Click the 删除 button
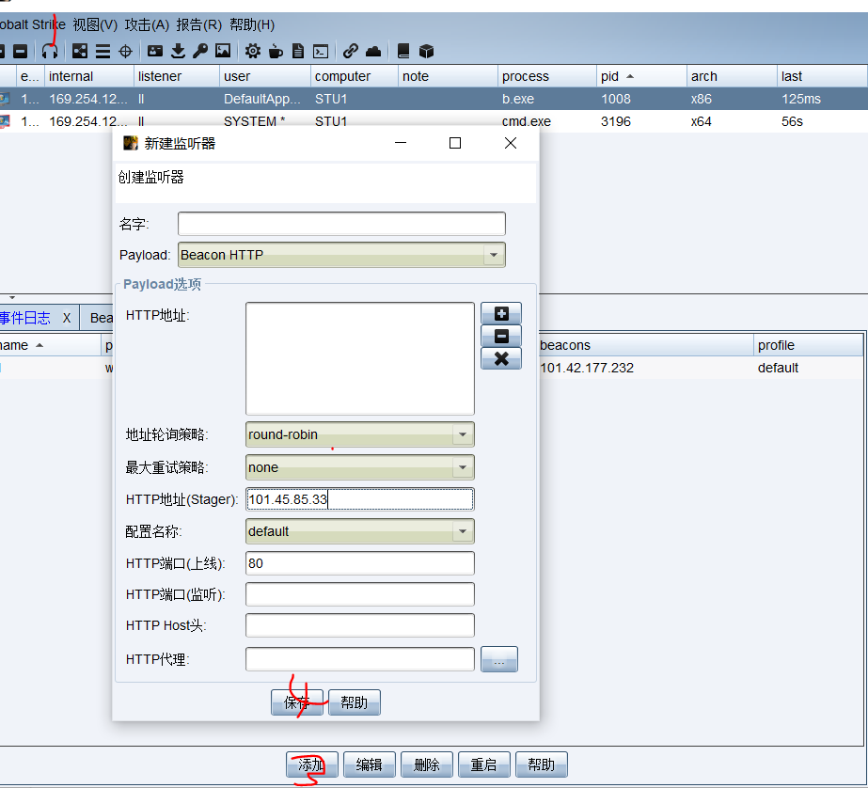The height and width of the screenshot is (788, 868). coord(427,764)
